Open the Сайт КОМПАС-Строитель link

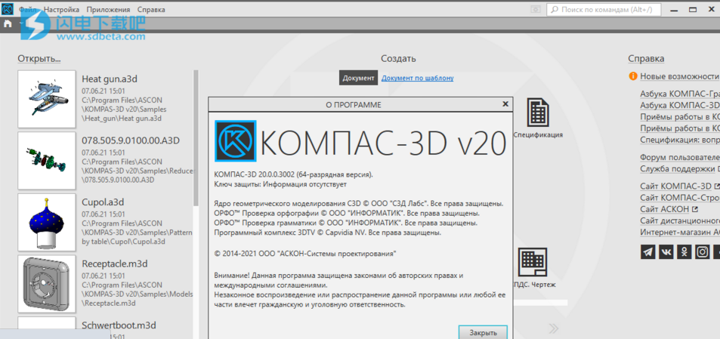(x=680, y=197)
